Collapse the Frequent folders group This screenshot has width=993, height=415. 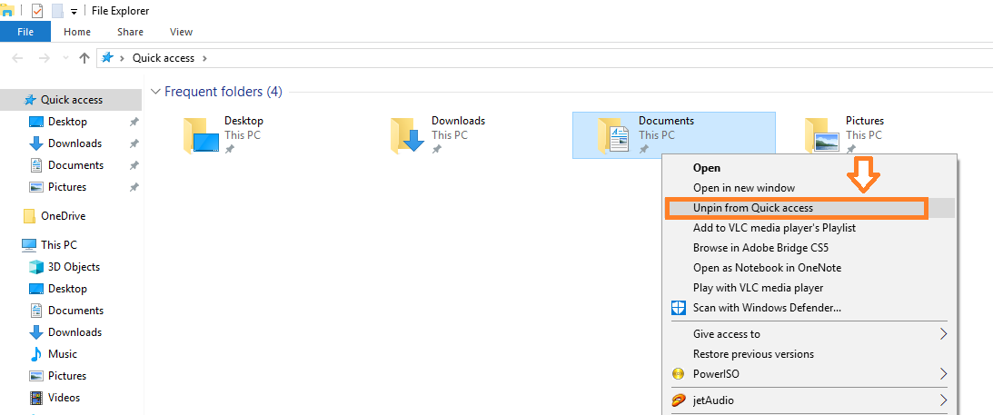tap(155, 92)
